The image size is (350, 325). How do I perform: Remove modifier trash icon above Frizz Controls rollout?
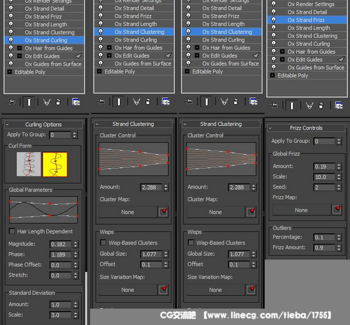coord(321,105)
